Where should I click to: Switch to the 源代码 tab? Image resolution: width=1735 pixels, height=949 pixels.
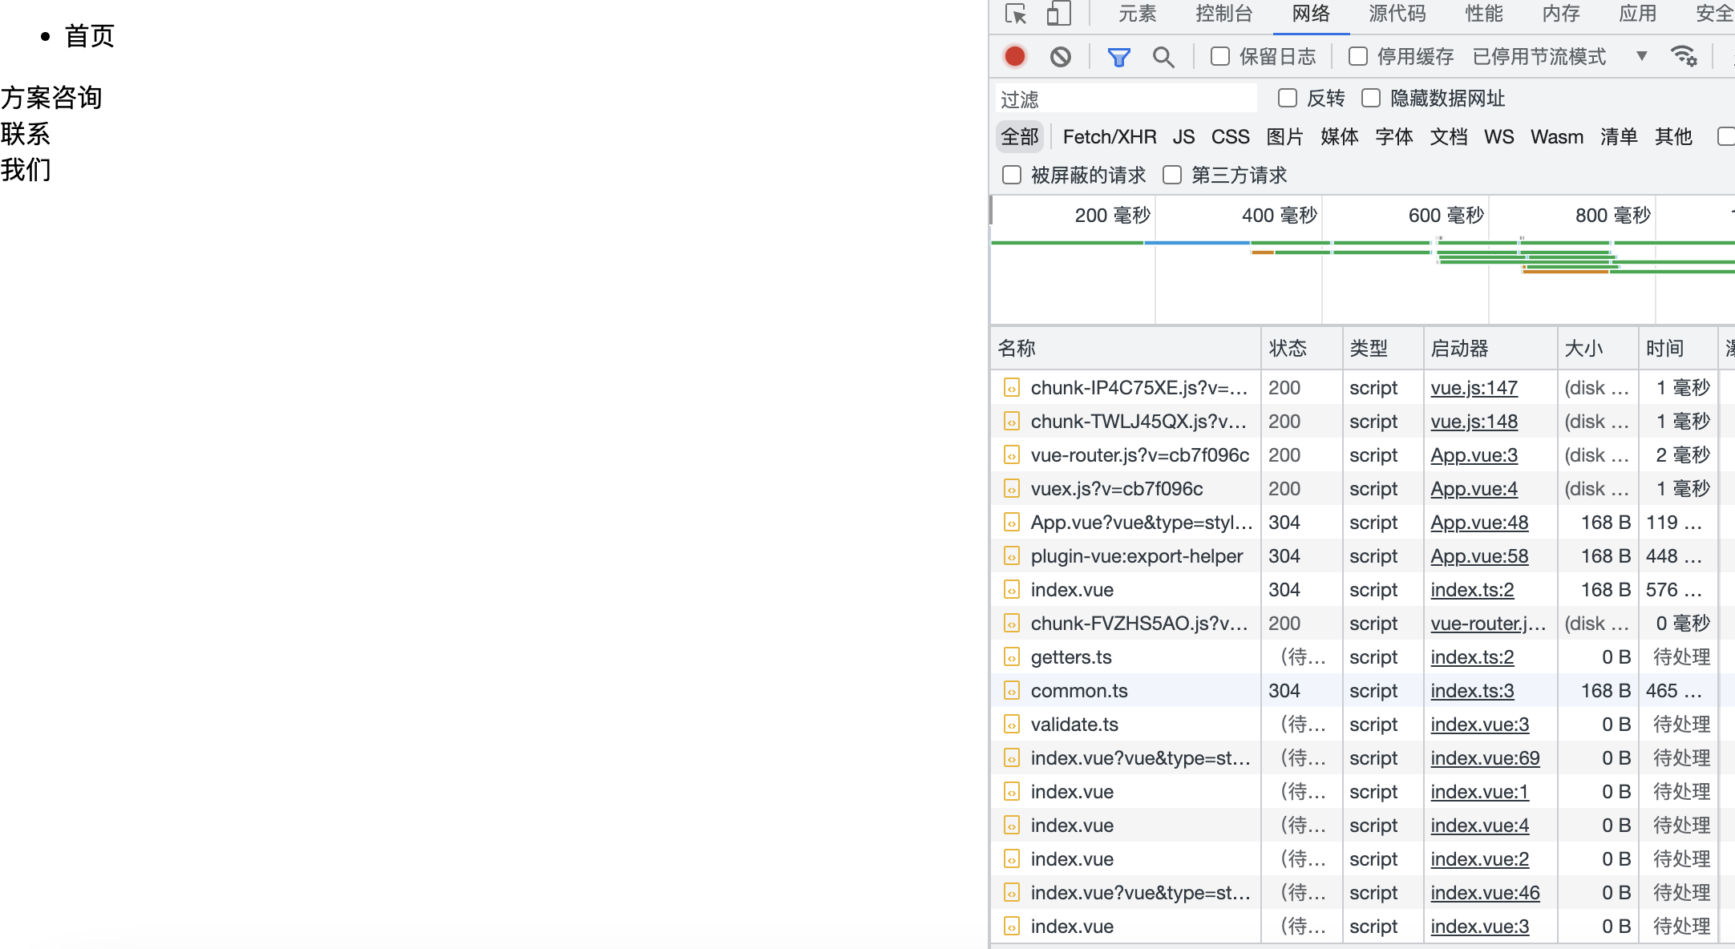coord(1397,14)
